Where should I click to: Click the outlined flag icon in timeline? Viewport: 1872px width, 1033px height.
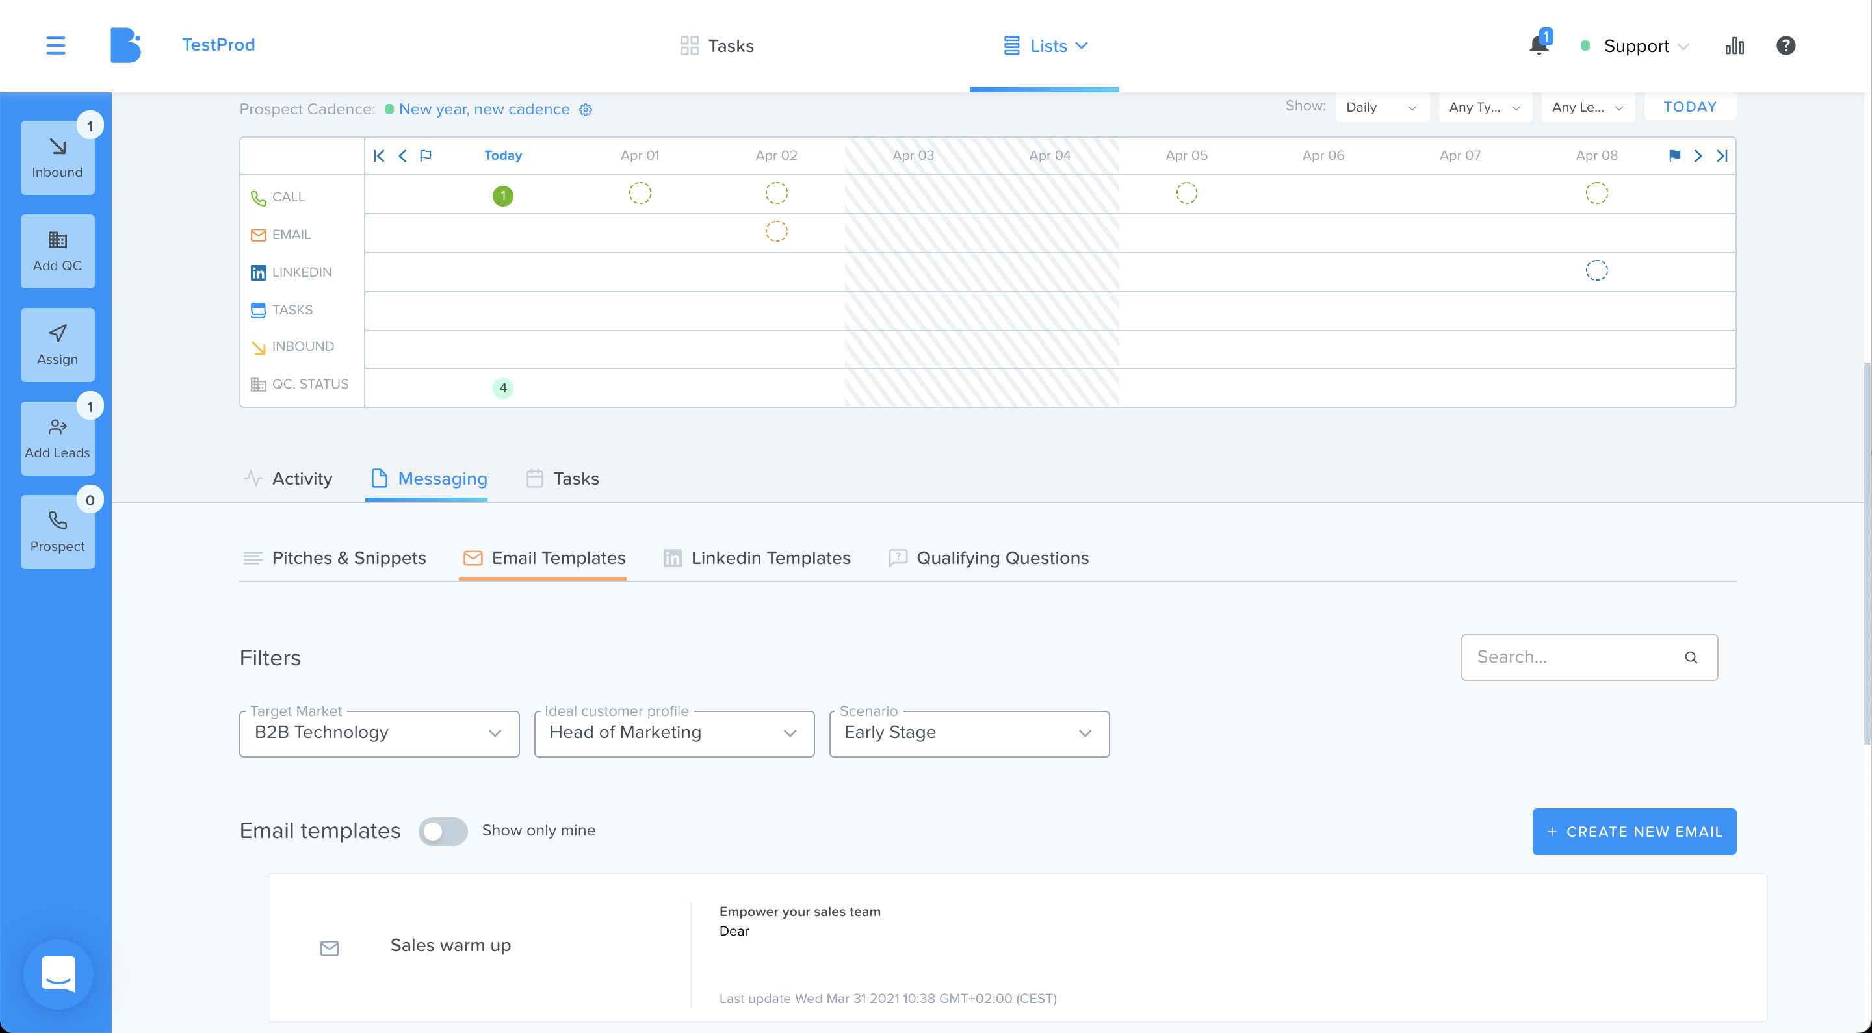pyautogui.click(x=426, y=155)
